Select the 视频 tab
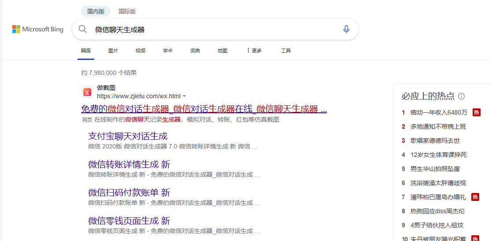Screen dimensions: 492x241 (141, 51)
